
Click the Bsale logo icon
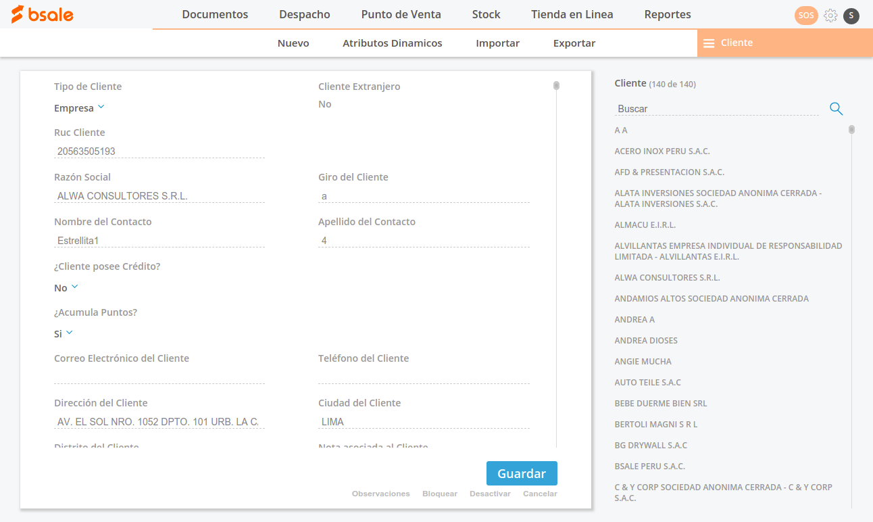pyautogui.click(x=18, y=14)
